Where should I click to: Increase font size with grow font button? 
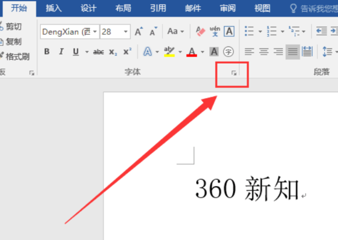coord(139,32)
